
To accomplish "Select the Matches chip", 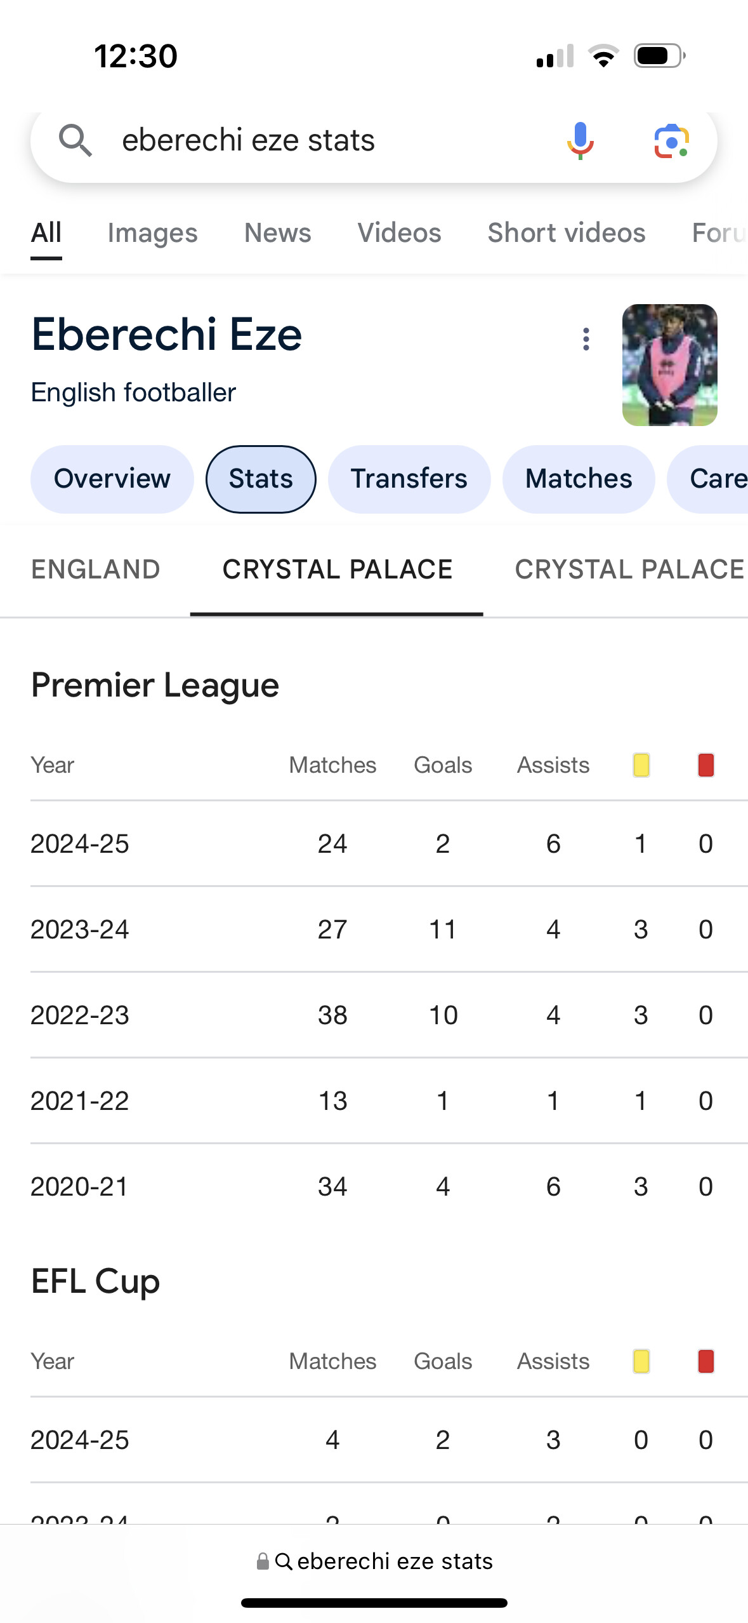I will pos(579,479).
